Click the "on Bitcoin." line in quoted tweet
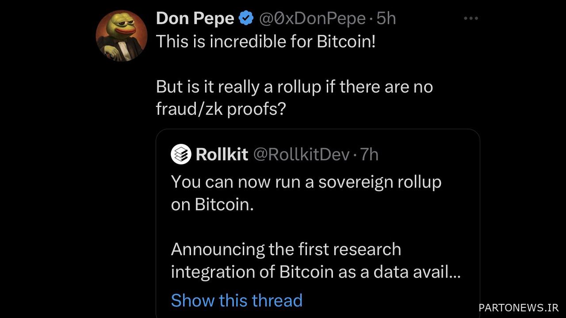Viewport: 566px width, 318px height. (x=212, y=204)
